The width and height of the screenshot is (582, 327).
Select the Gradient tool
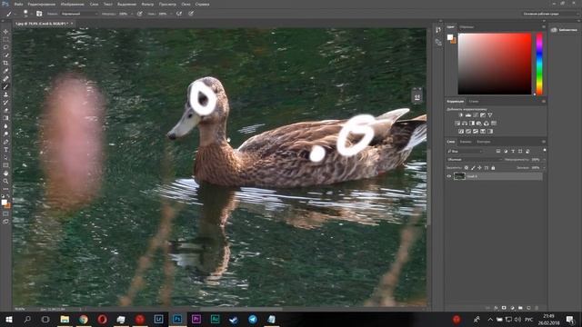[x=5, y=118]
